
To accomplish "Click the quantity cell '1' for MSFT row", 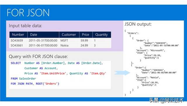I will [95, 40].
